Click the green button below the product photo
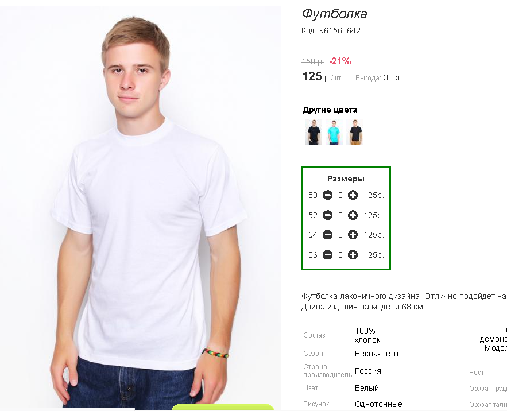 (223, 407)
